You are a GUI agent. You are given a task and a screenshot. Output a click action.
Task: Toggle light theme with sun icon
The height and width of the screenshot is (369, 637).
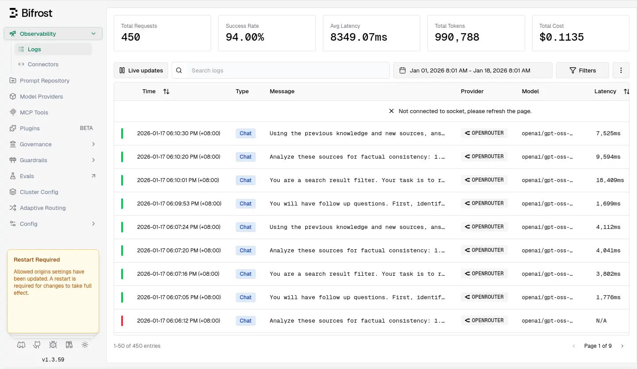click(85, 345)
